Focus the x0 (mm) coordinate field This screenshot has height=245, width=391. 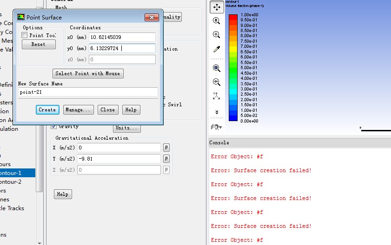click(x=122, y=37)
